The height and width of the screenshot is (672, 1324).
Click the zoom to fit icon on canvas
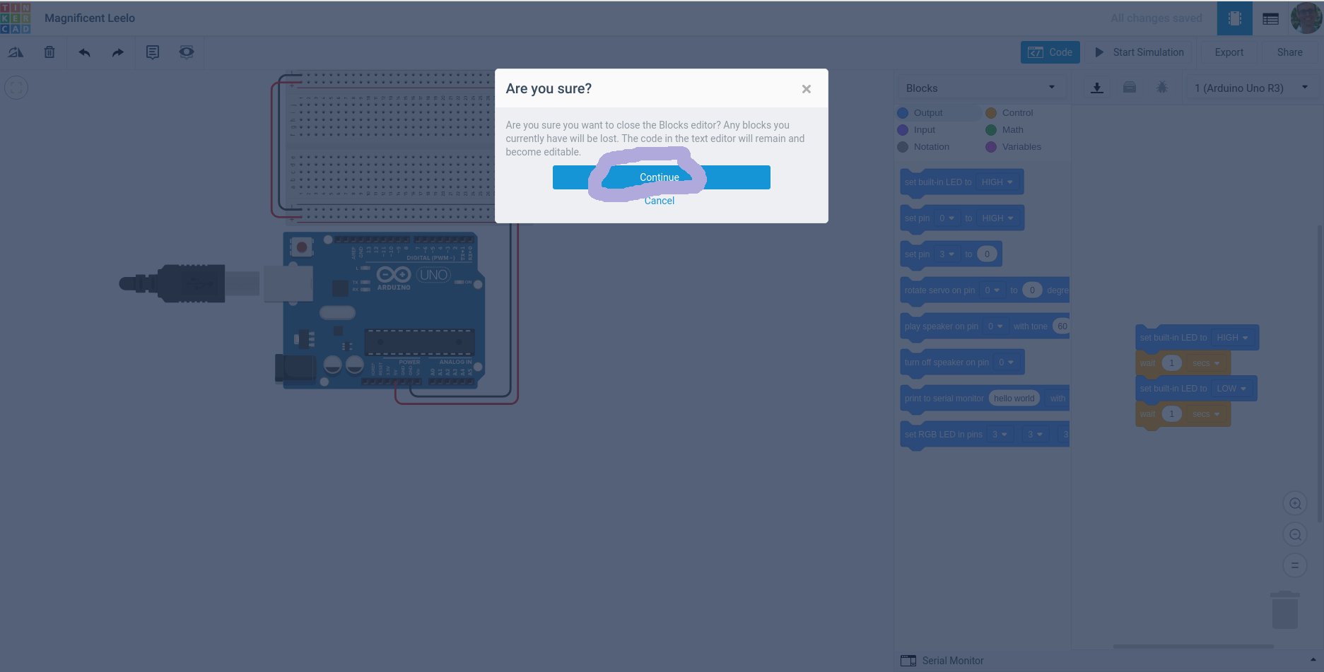click(x=16, y=88)
